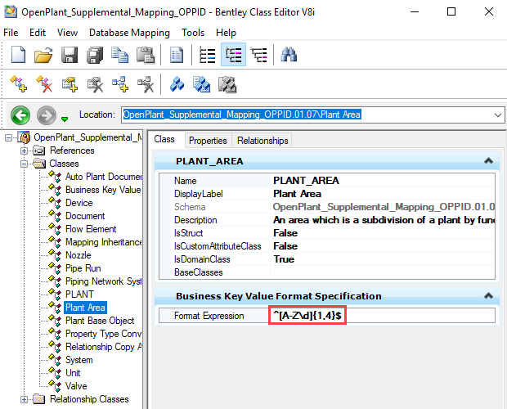Switch to flat list view icon
The width and height of the screenshot is (507, 409).
pyautogui.click(x=207, y=55)
